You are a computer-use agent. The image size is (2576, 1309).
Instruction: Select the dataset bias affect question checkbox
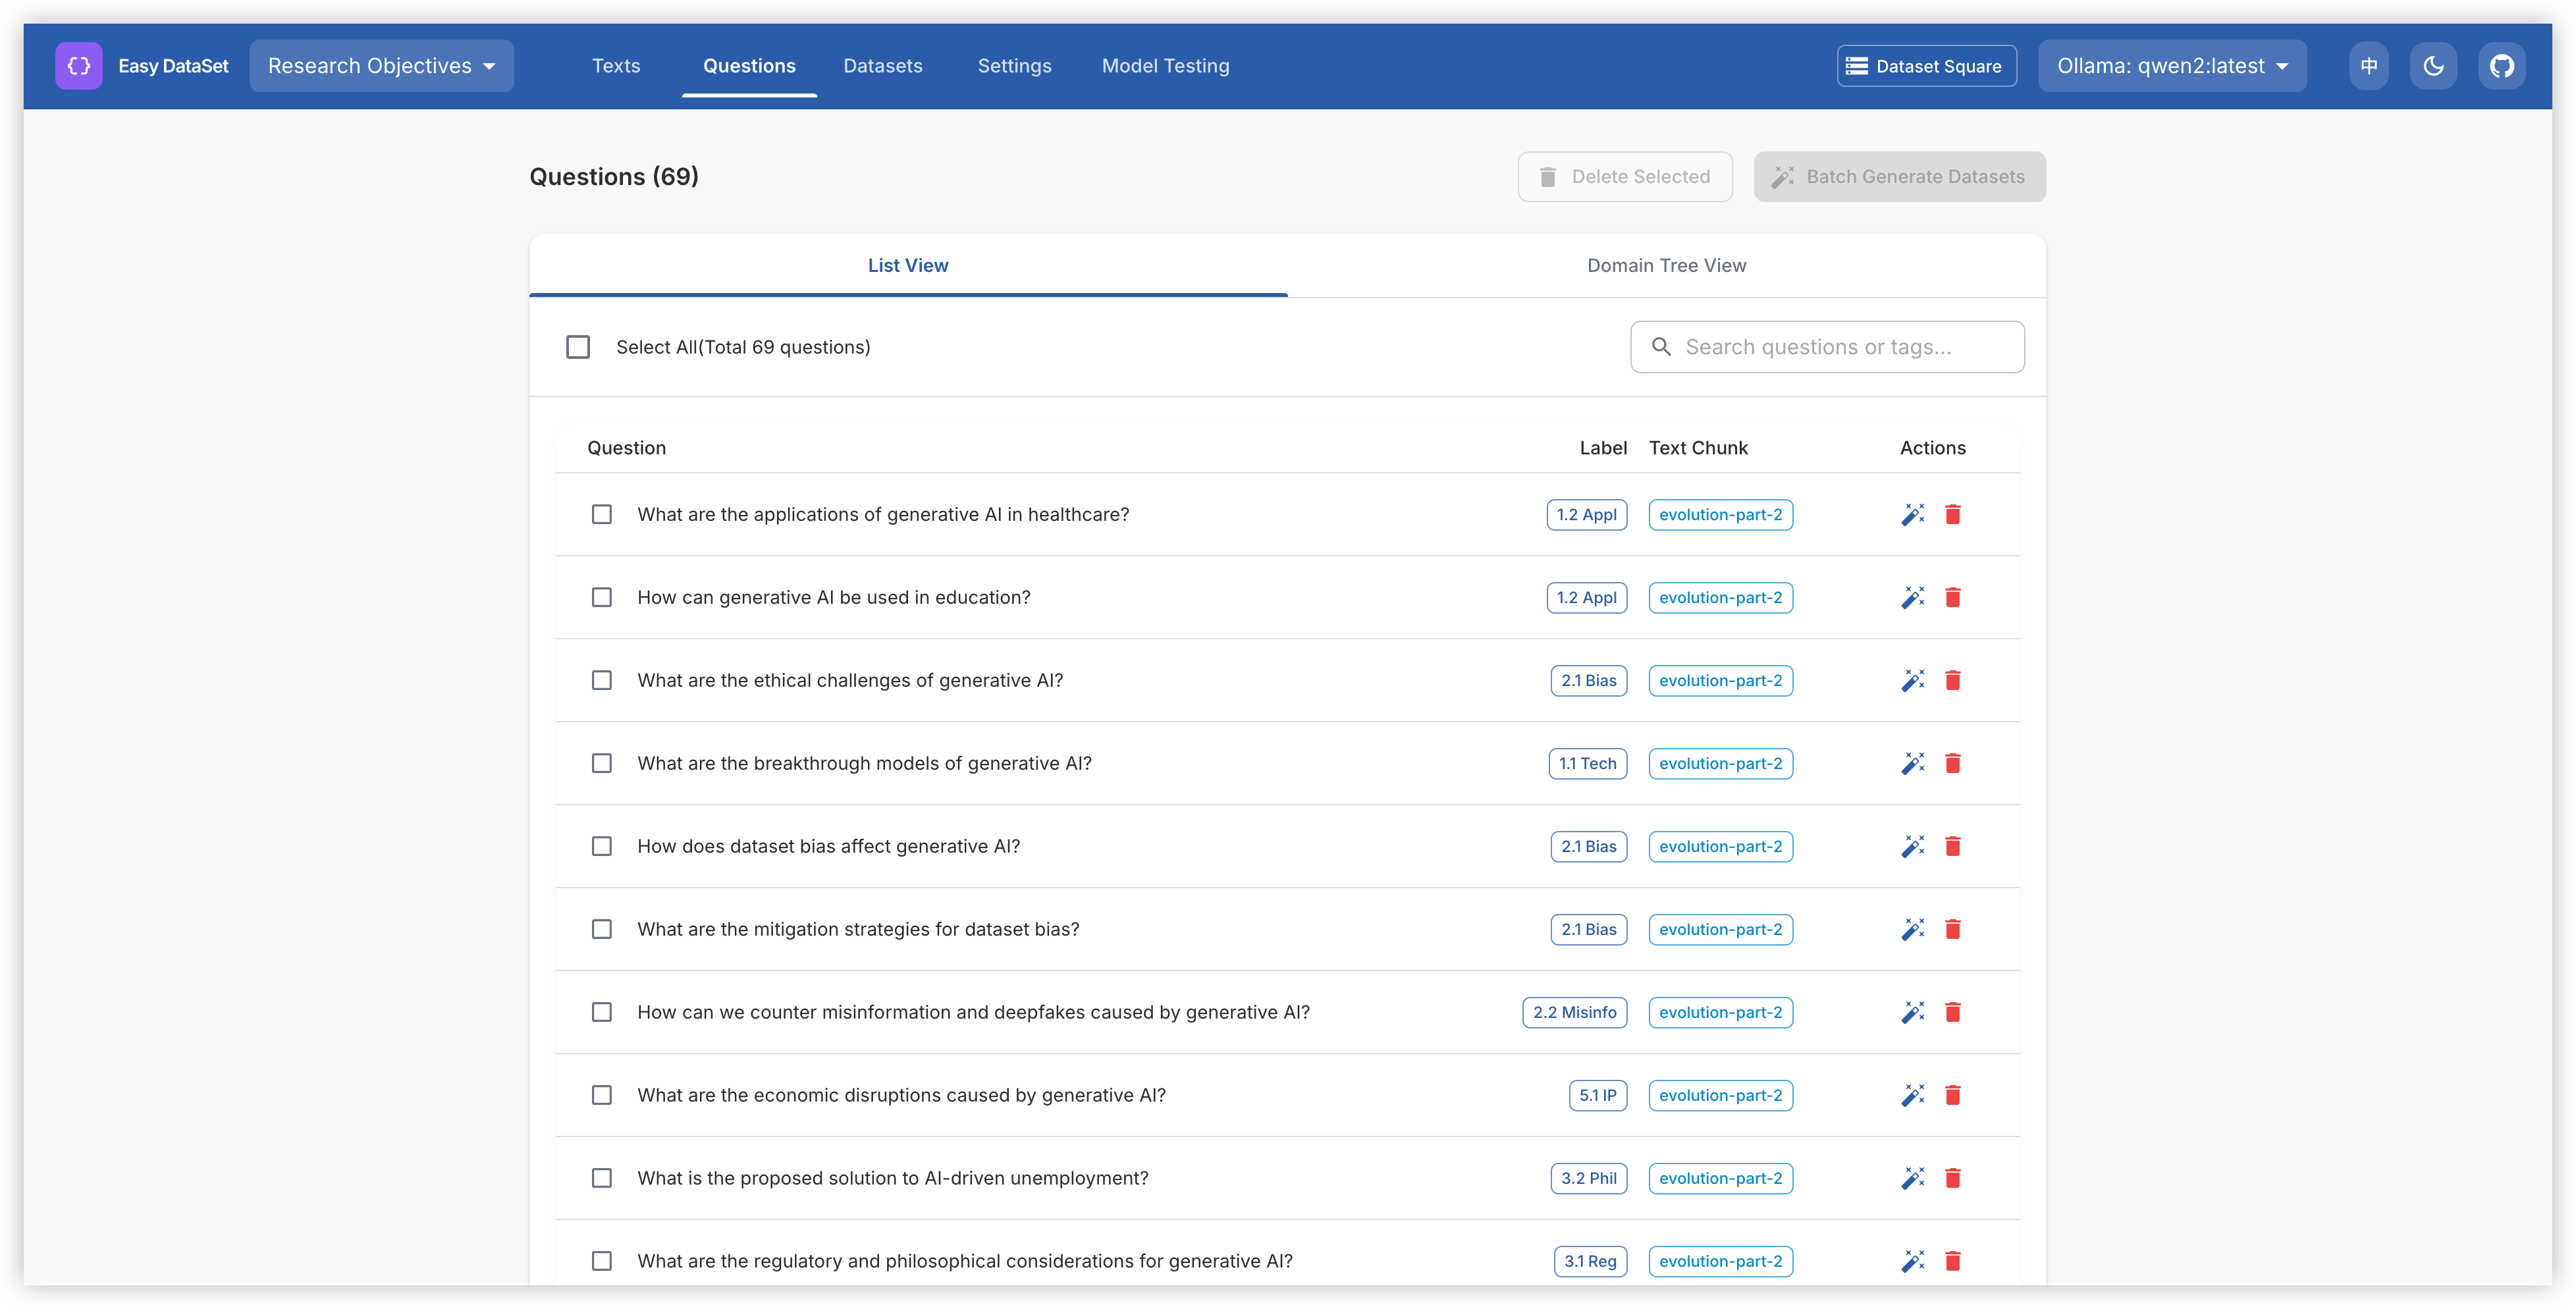click(x=601, y=847)
